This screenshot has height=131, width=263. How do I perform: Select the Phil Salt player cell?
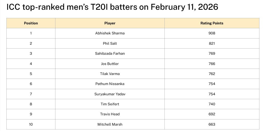pos(110,43)
